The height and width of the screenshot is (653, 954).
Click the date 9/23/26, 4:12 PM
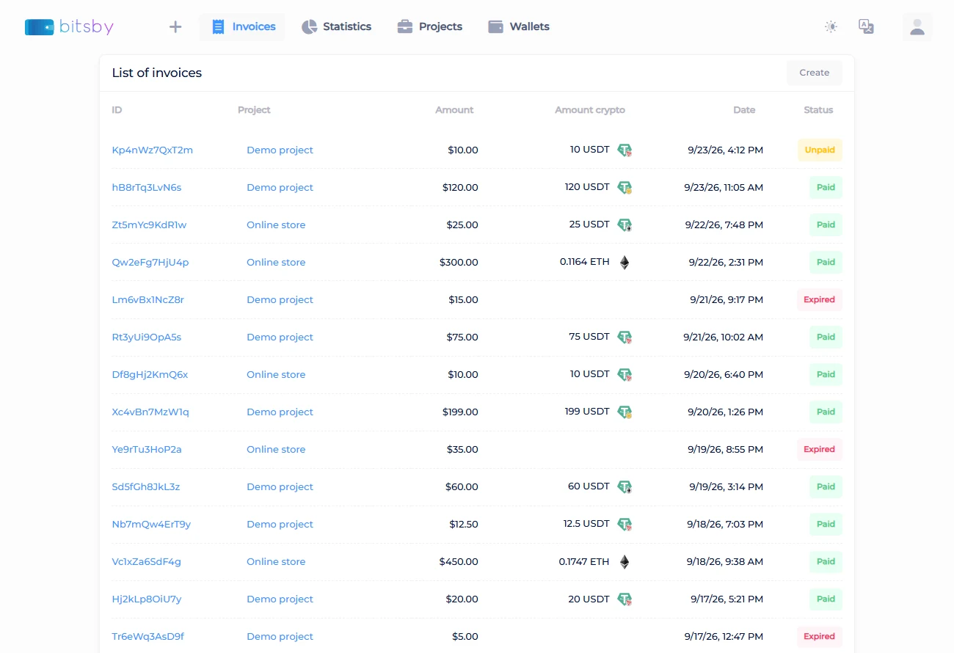[x=725, y=150]
